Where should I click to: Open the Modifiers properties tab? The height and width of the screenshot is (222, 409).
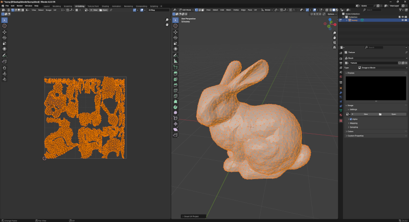pos(340,93)
